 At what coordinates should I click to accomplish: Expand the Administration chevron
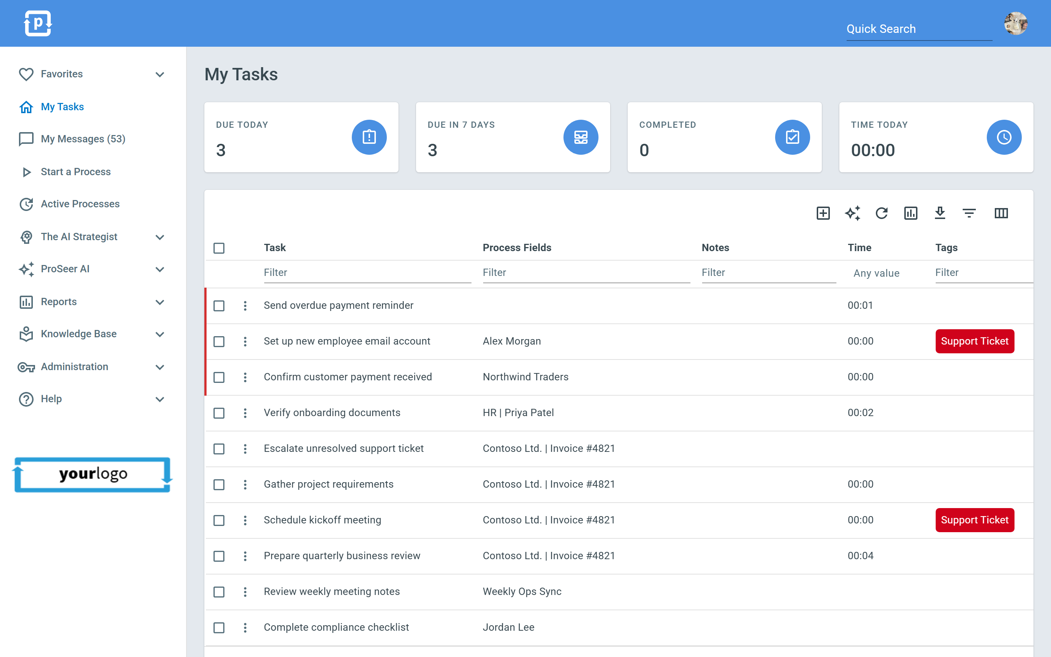coord(160,367)
